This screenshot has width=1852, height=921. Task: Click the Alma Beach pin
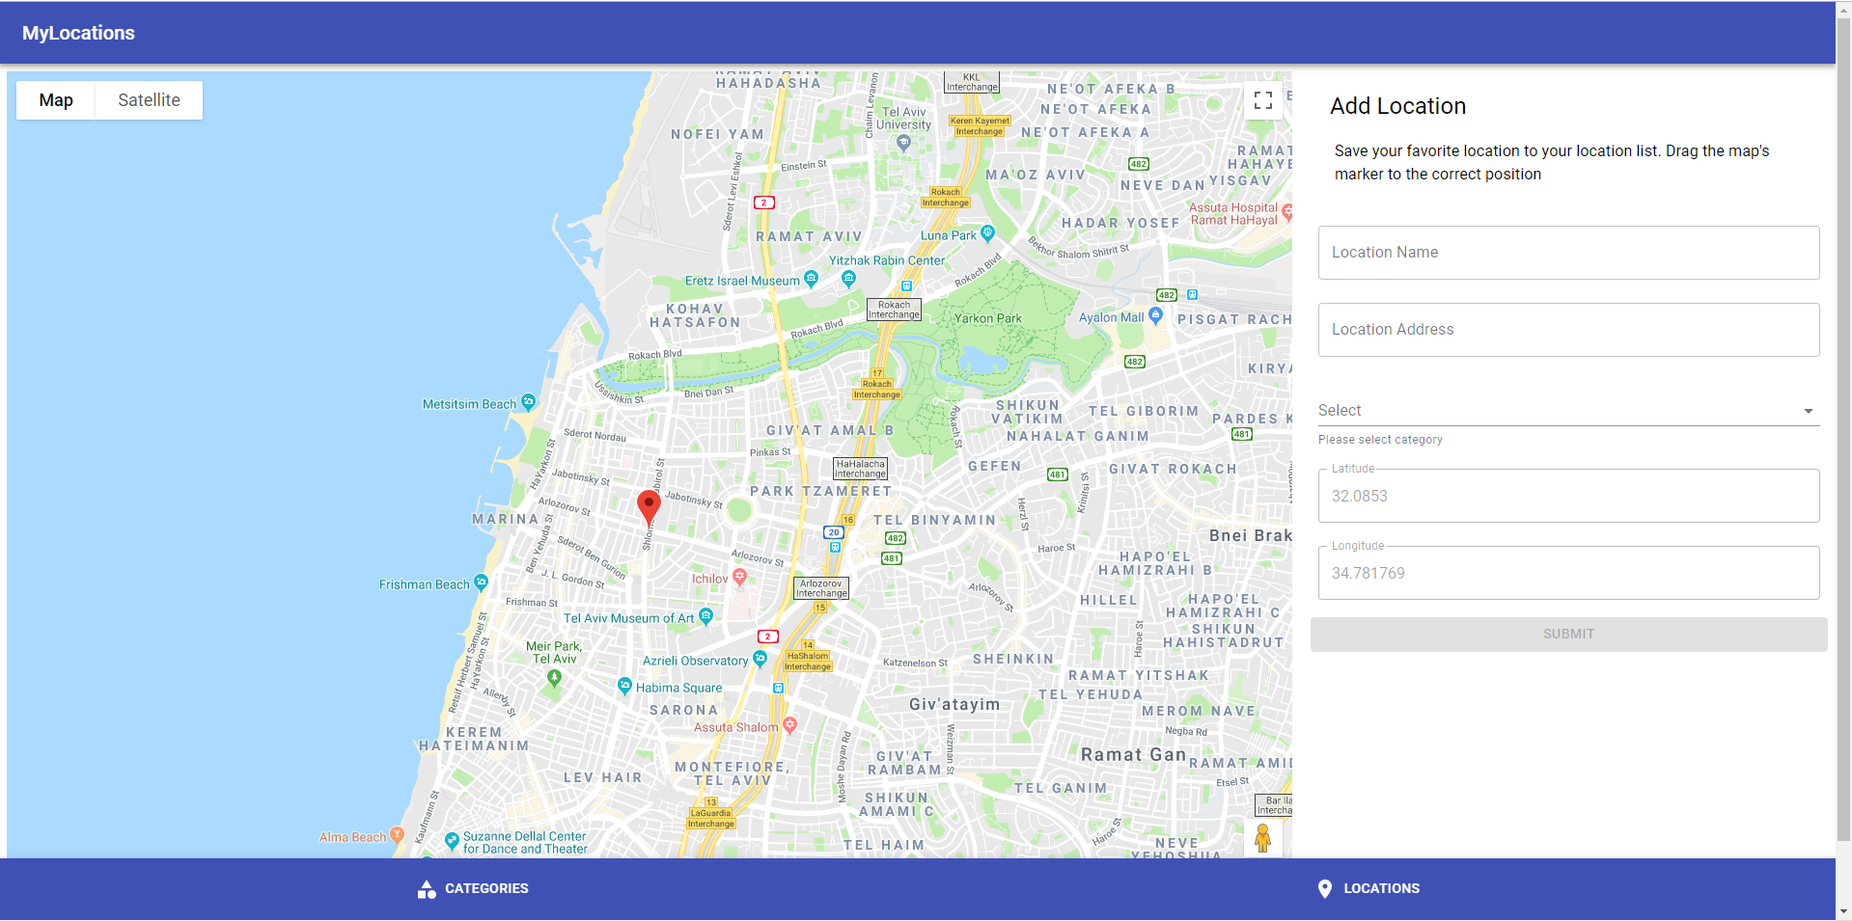coord(397,835)
